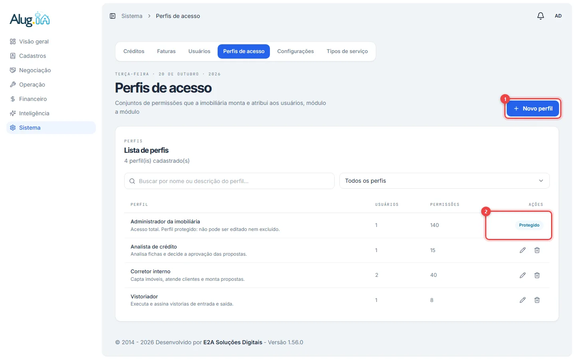Delete the Corretor interno profile
The width and height of the screenshot is (575, 359).
537,275
